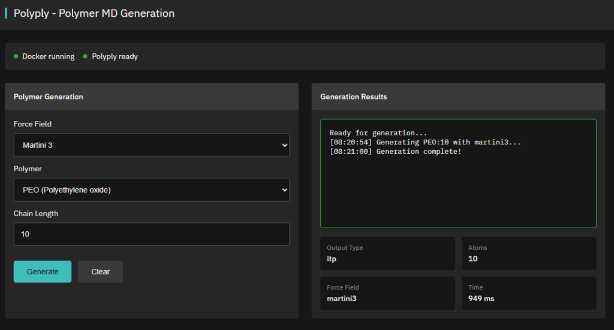614x330 pixels.
Task: Click the green Polyply ready status dot
Action: [85, 56]
